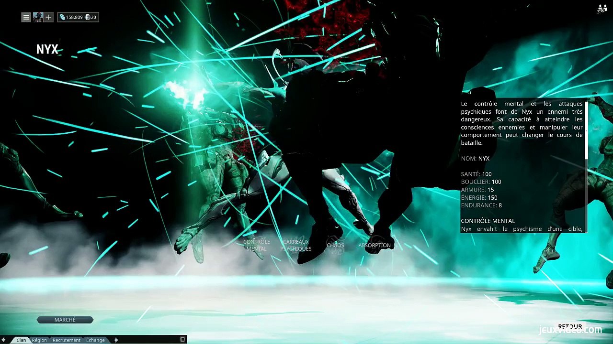Click the right chat arrow
Viewport: 613px width, 344px height.
(116, 340)
